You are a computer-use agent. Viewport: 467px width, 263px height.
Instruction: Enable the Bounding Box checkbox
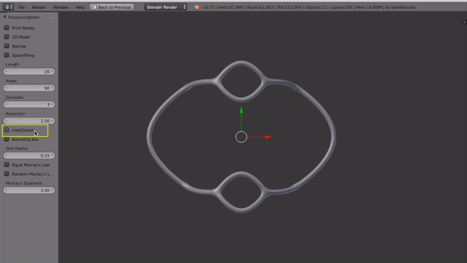(x=6, y=139)
